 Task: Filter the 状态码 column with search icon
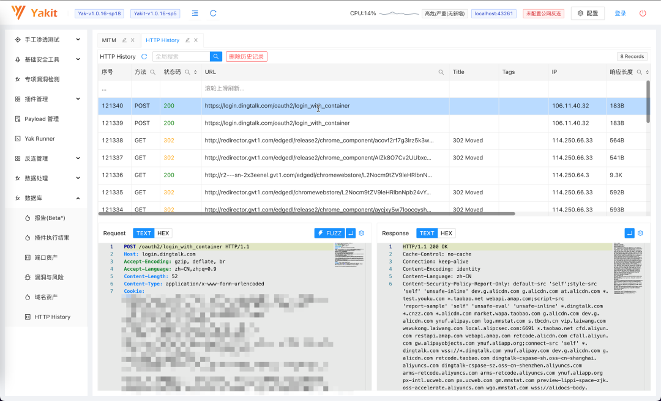pos(187,72)
